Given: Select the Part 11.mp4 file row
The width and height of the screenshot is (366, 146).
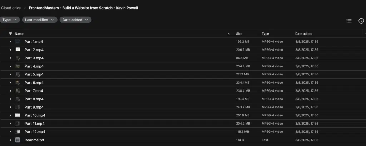Looking at the screenshot, I should click(183, 124).
